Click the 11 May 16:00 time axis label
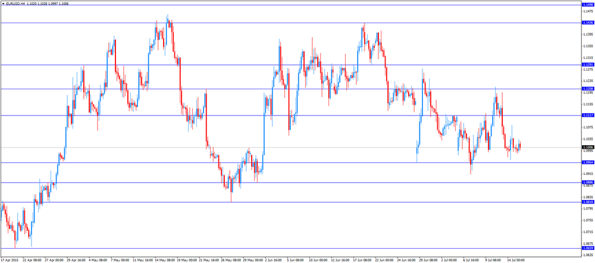Screen dimensions: 595x263 pos(143,261)
